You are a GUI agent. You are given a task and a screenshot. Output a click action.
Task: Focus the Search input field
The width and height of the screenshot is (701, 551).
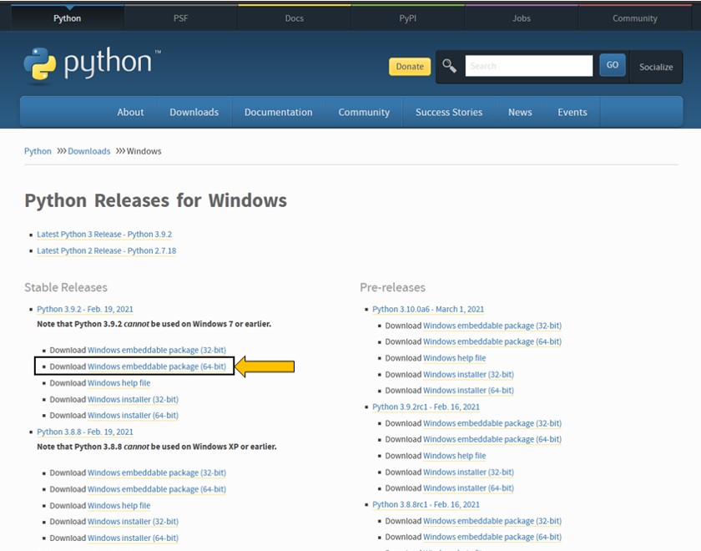(529, 66)
